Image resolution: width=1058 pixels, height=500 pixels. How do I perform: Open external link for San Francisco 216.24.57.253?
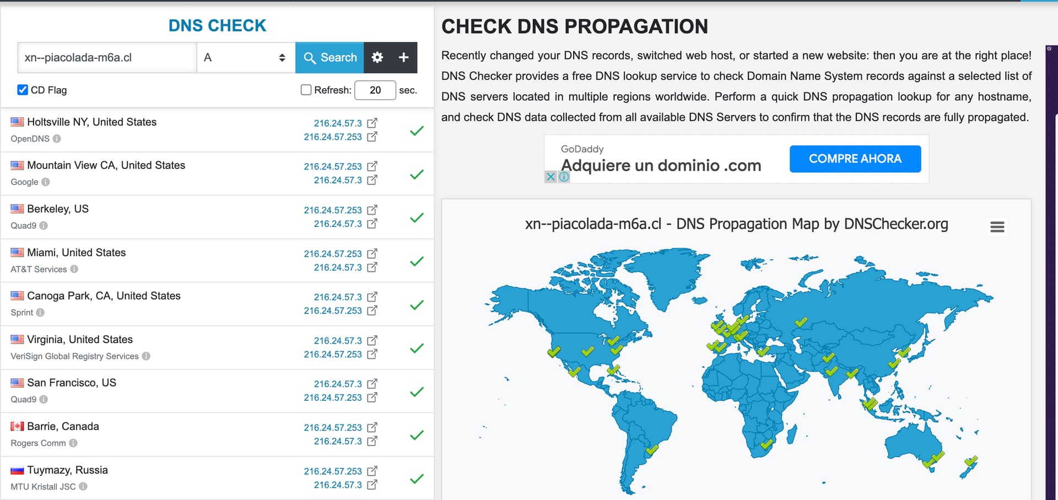(373, 398)
